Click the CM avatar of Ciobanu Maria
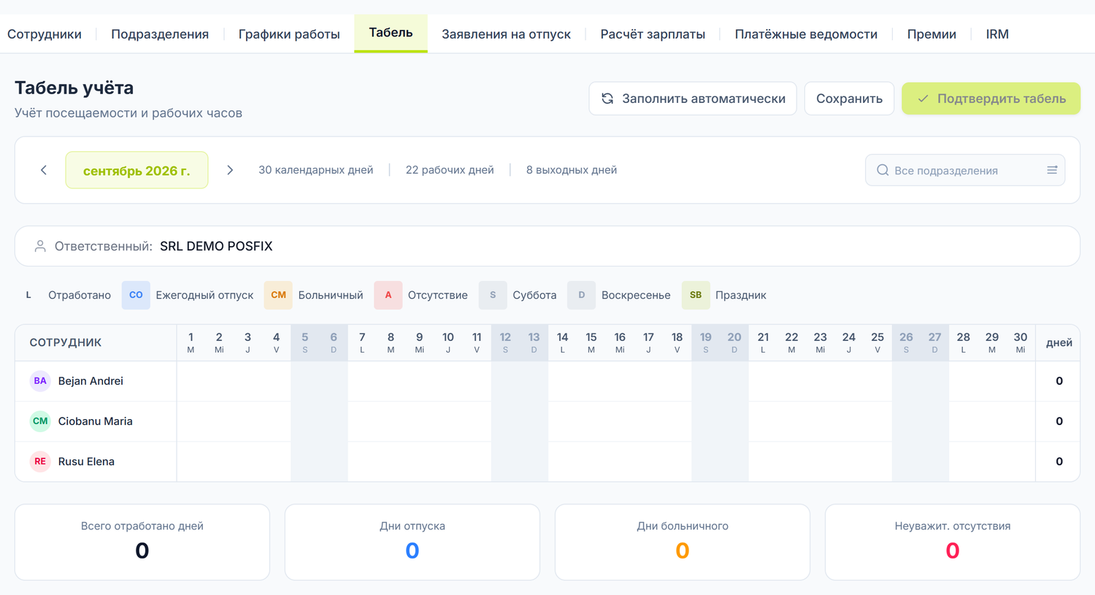 tap(40, 421)
